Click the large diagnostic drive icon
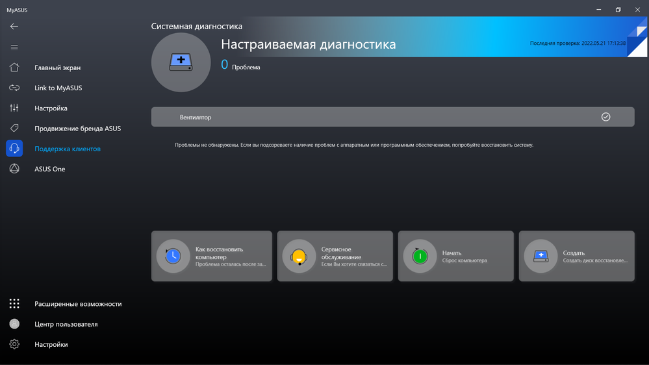This screenshot has width=649, height=365. (x=181, y=62)
